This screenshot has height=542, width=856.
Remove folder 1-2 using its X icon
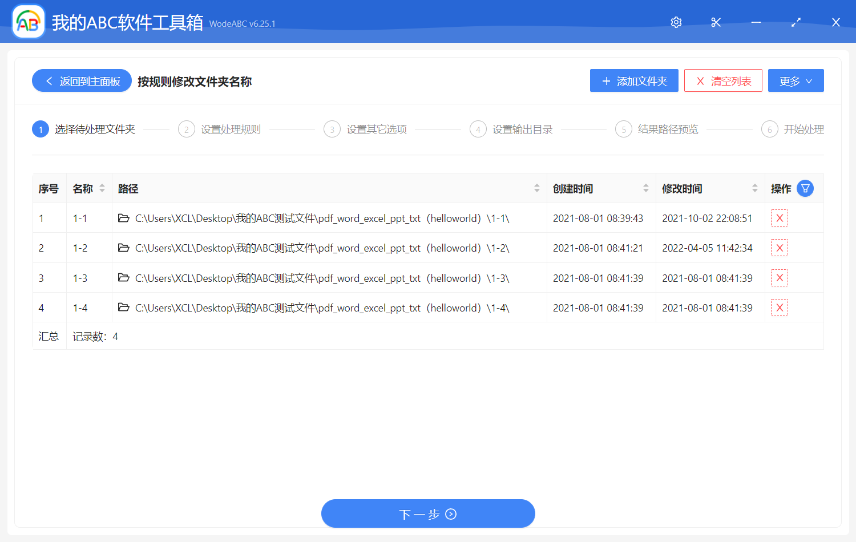[x=779, y=248]
